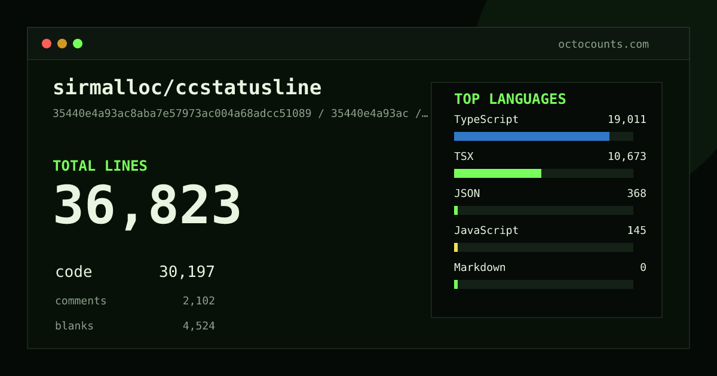Click the TypeScript language label
This screenshot has height=376, width=717.
pos(486,119)
